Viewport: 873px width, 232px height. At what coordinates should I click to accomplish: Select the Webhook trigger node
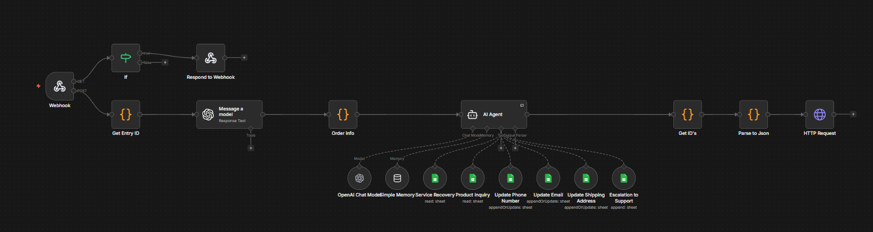pos(59,86)
